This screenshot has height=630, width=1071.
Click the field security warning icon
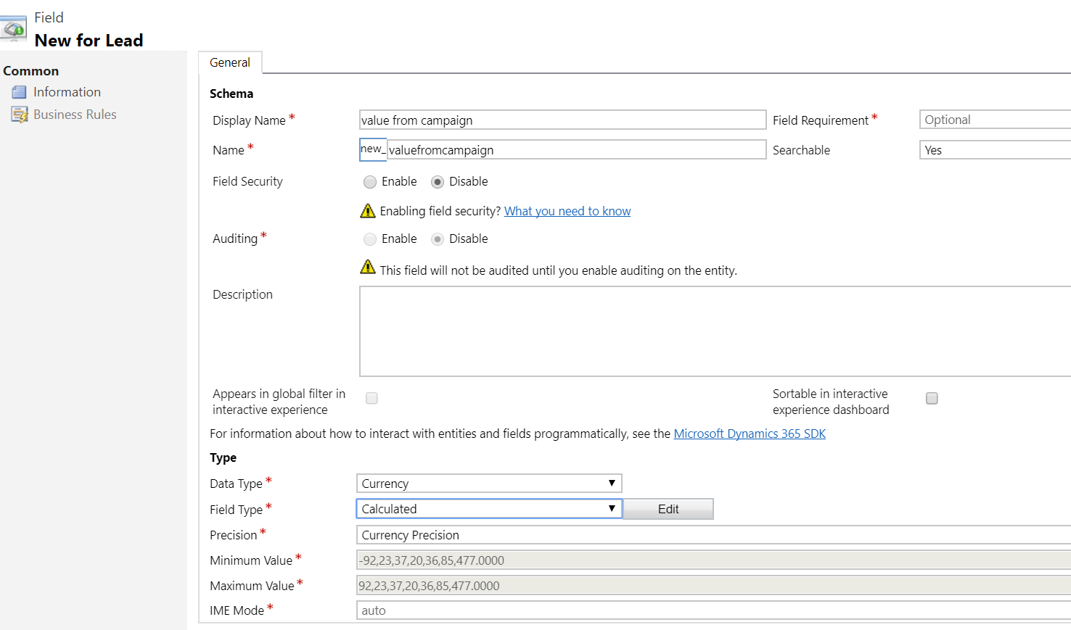point(368,211)
